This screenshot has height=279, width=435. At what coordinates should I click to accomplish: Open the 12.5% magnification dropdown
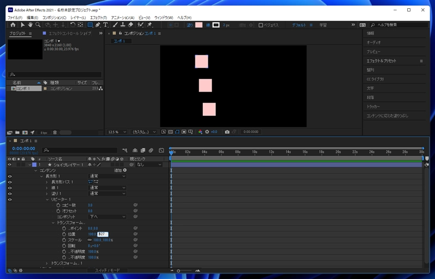118,132
